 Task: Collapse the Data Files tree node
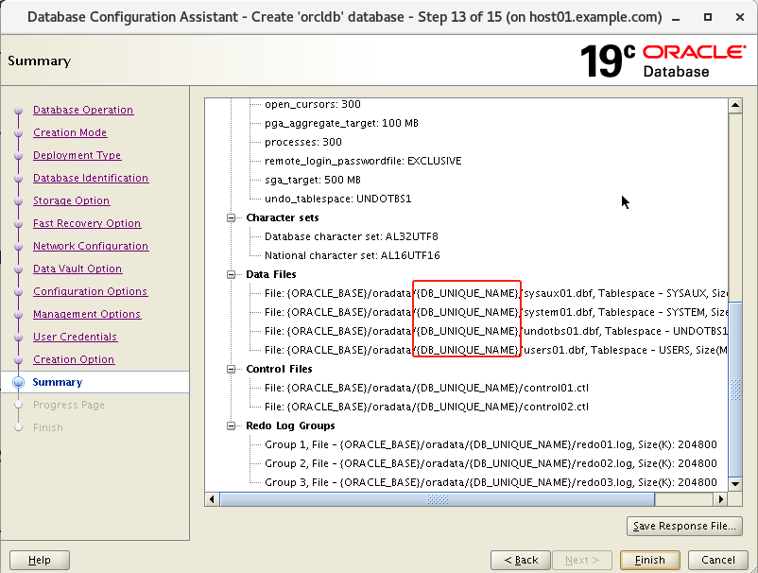click(x=231, y=274)
